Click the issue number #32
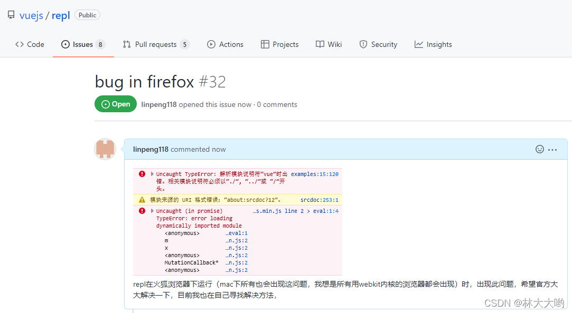Screen dimensions: 572x313 point(212,82)
